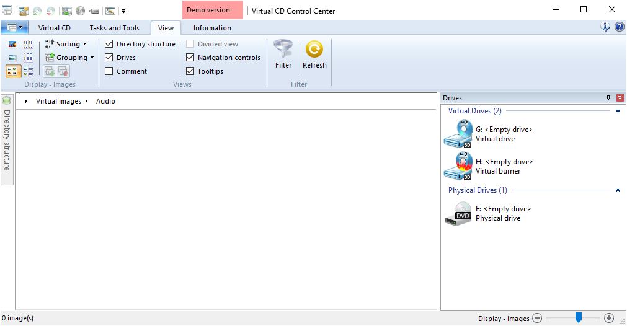The image size is (627, 326).
Task: Enable the Comment checkbox
Action: [x=109, y=71]
